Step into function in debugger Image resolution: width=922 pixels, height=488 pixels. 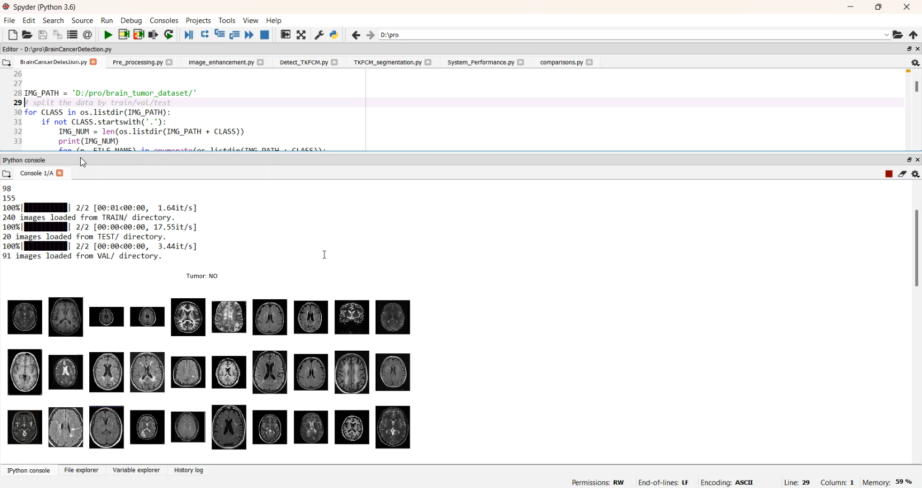click(220, 35)
